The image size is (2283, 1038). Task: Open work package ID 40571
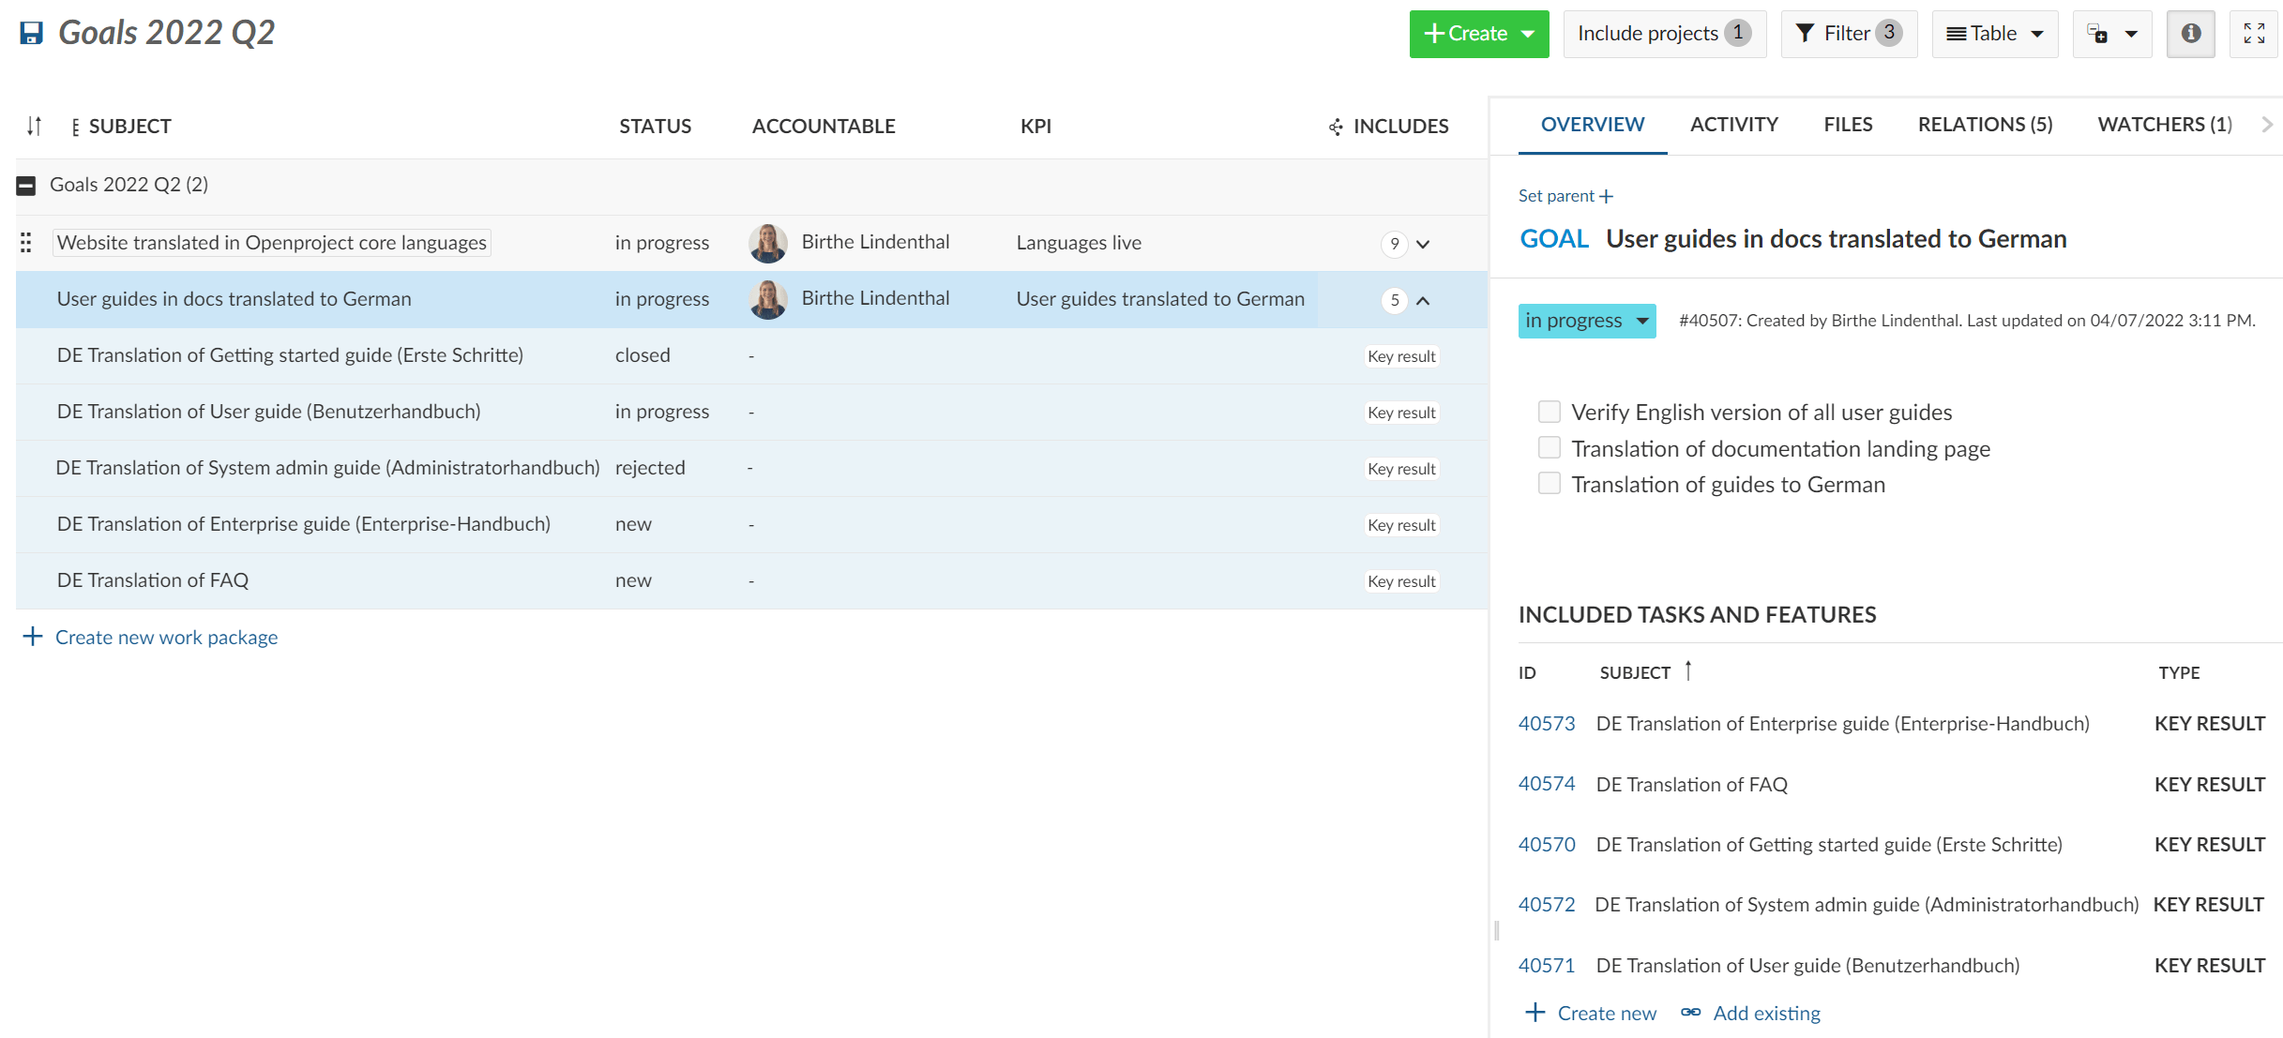(1547, 966)
